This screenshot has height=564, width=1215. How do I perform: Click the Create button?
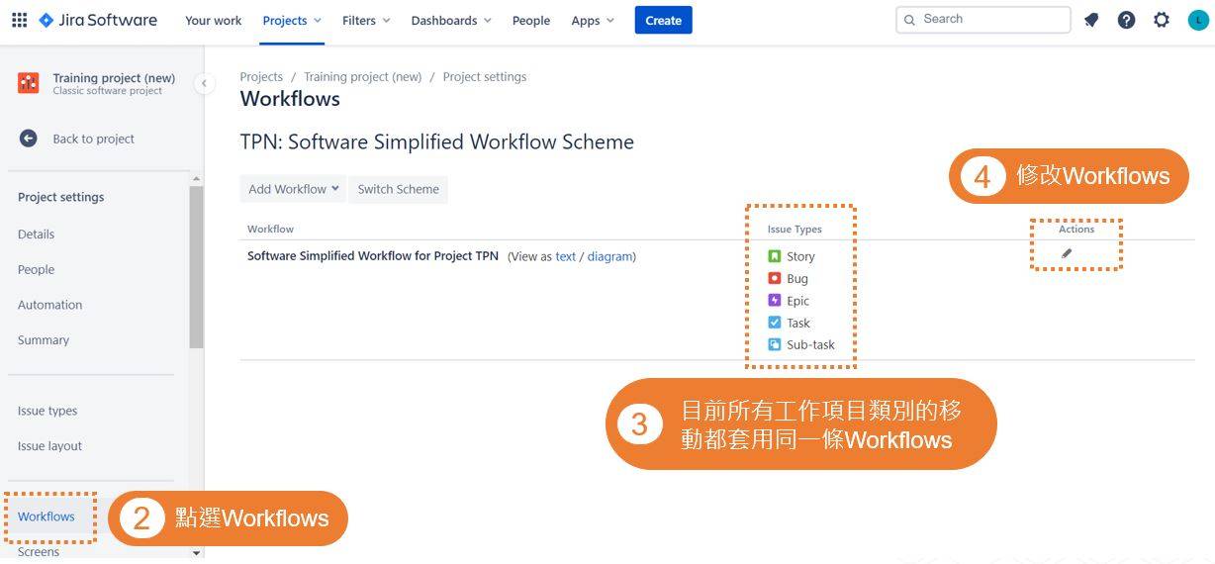pyautogui.click(x=664, y=20)
